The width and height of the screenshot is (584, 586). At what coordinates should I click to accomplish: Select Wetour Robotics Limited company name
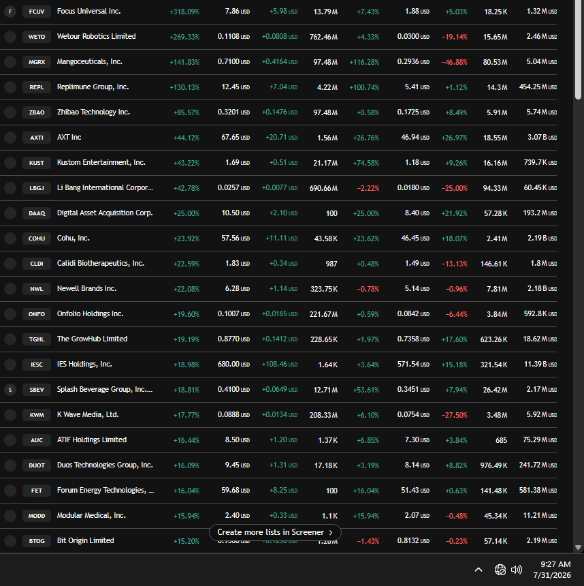tap(97, 36)
